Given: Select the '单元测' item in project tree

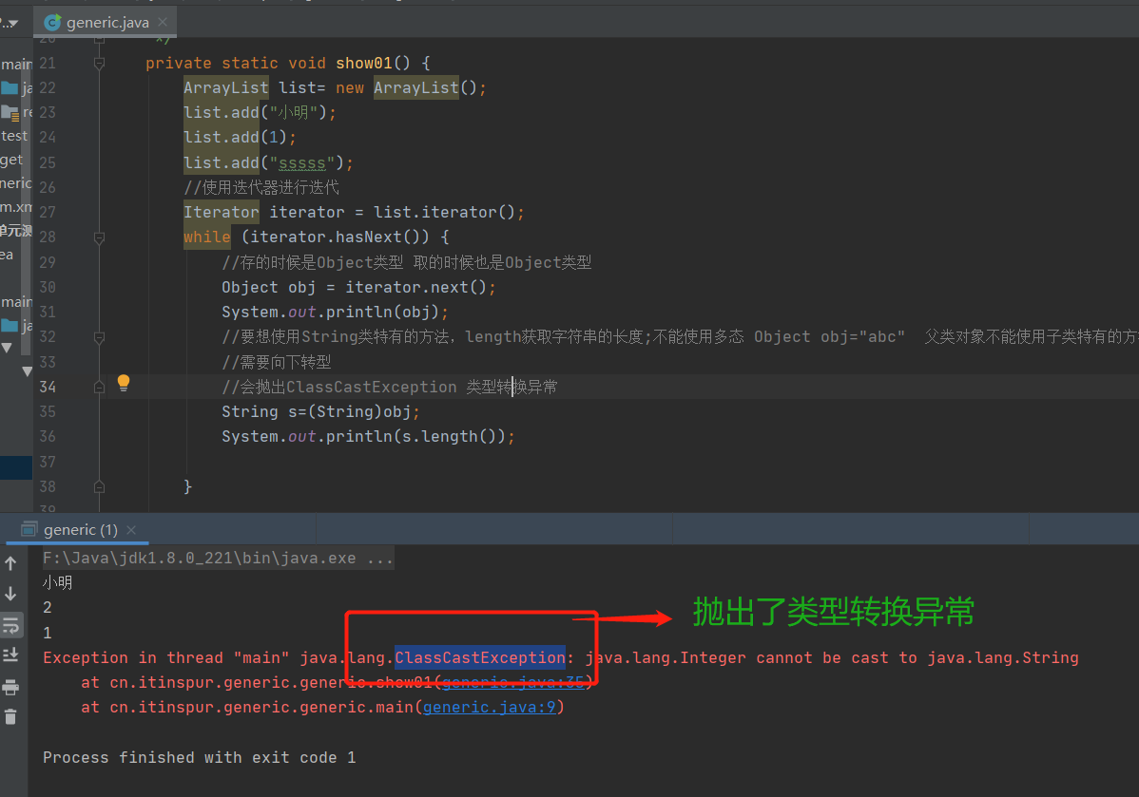Looking at the screenshot, I should [16, 231].
